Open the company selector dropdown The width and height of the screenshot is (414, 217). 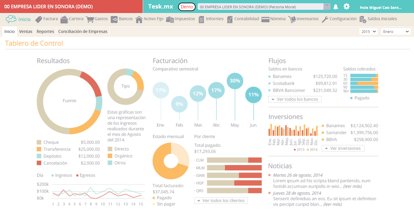click(x=264, y=7)
